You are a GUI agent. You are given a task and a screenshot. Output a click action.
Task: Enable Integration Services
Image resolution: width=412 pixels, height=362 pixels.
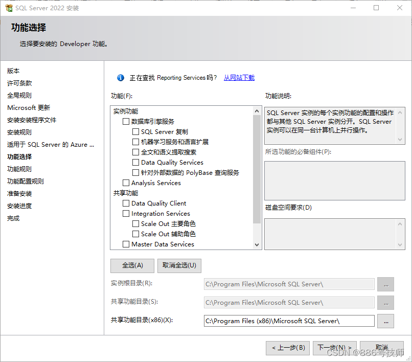[x=126, y=213]
